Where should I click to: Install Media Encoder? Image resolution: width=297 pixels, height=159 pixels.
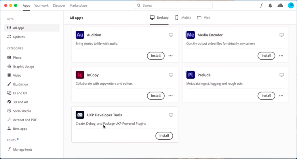267,56
